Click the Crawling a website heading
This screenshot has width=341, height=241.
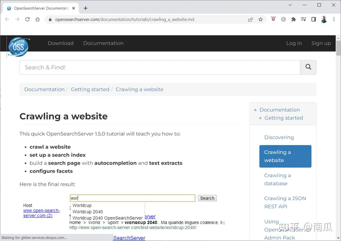tap(63, 116)
